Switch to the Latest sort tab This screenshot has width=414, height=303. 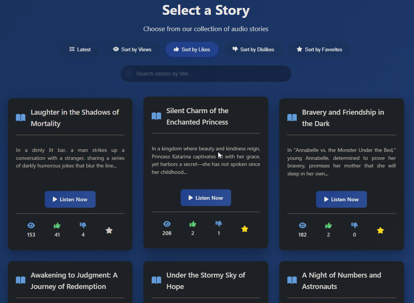pos(80,49)
